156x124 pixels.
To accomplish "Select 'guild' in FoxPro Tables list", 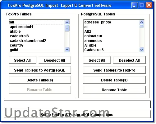I will point(37,50).
